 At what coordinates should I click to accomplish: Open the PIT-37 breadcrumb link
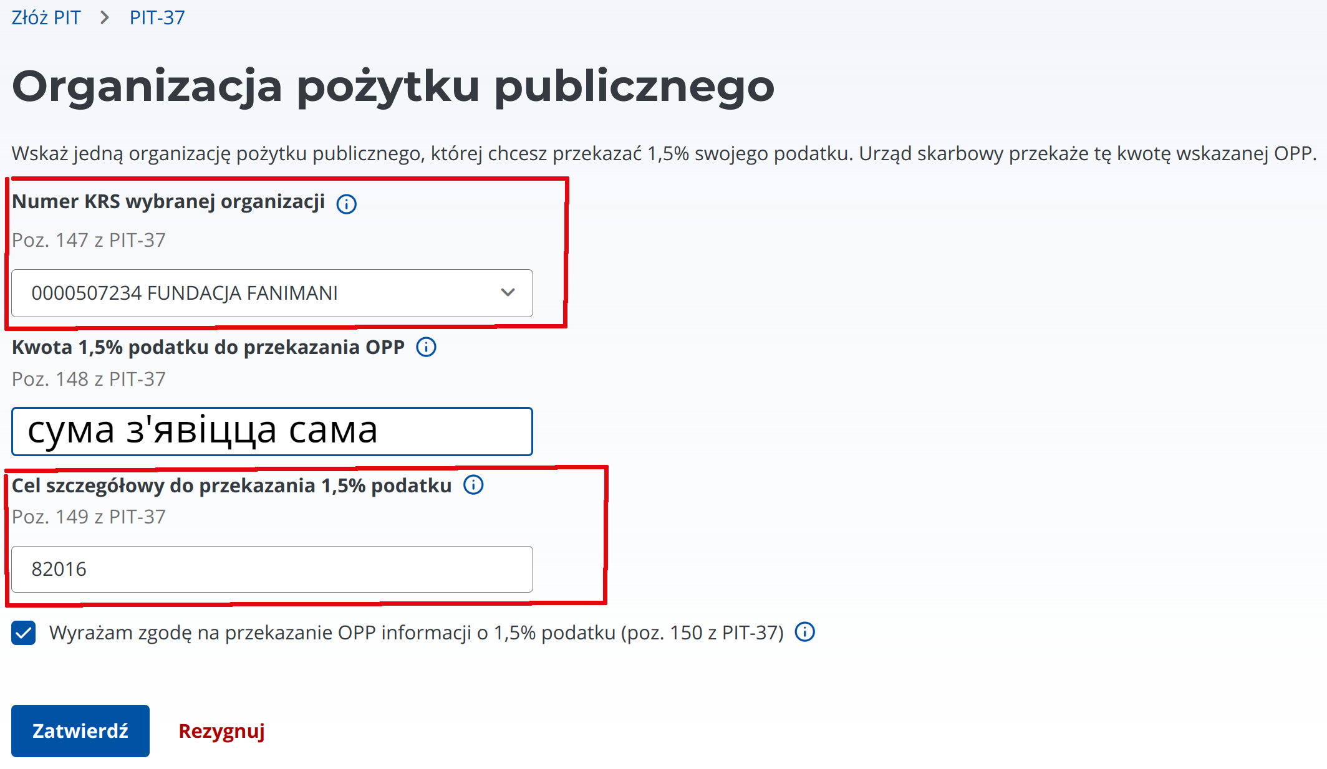(157, 17)
